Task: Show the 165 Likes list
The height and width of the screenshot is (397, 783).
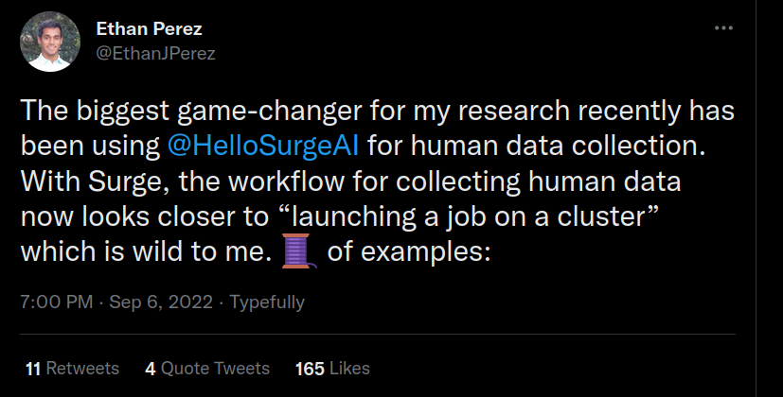Action: tap(332, 368)
